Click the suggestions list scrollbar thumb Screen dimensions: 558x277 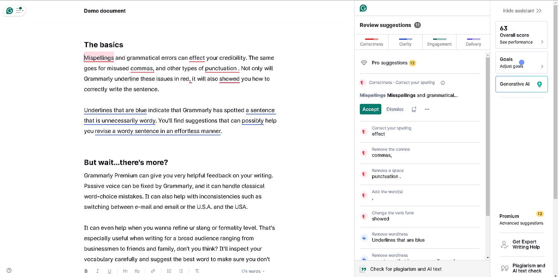point(487,136)
